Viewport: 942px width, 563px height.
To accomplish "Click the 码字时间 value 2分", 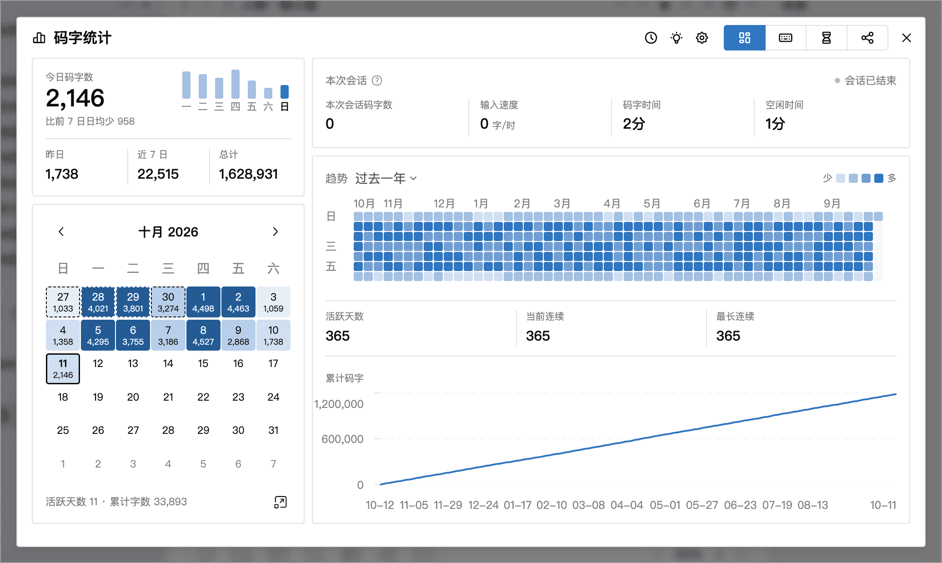I will 634,124.
